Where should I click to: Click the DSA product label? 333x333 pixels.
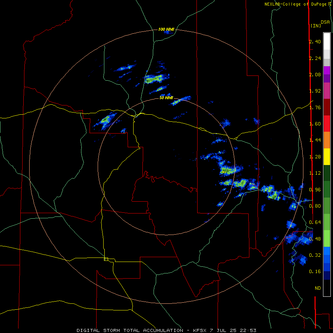tap(325, 22)
